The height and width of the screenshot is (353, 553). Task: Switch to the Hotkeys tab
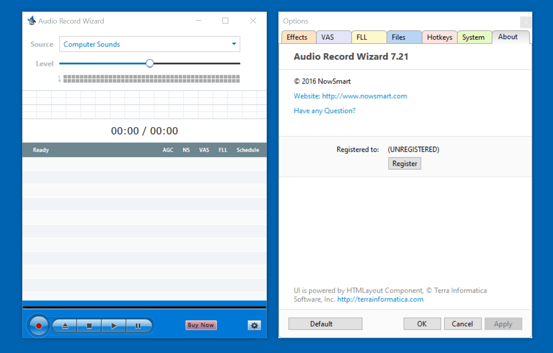(439, 37)
